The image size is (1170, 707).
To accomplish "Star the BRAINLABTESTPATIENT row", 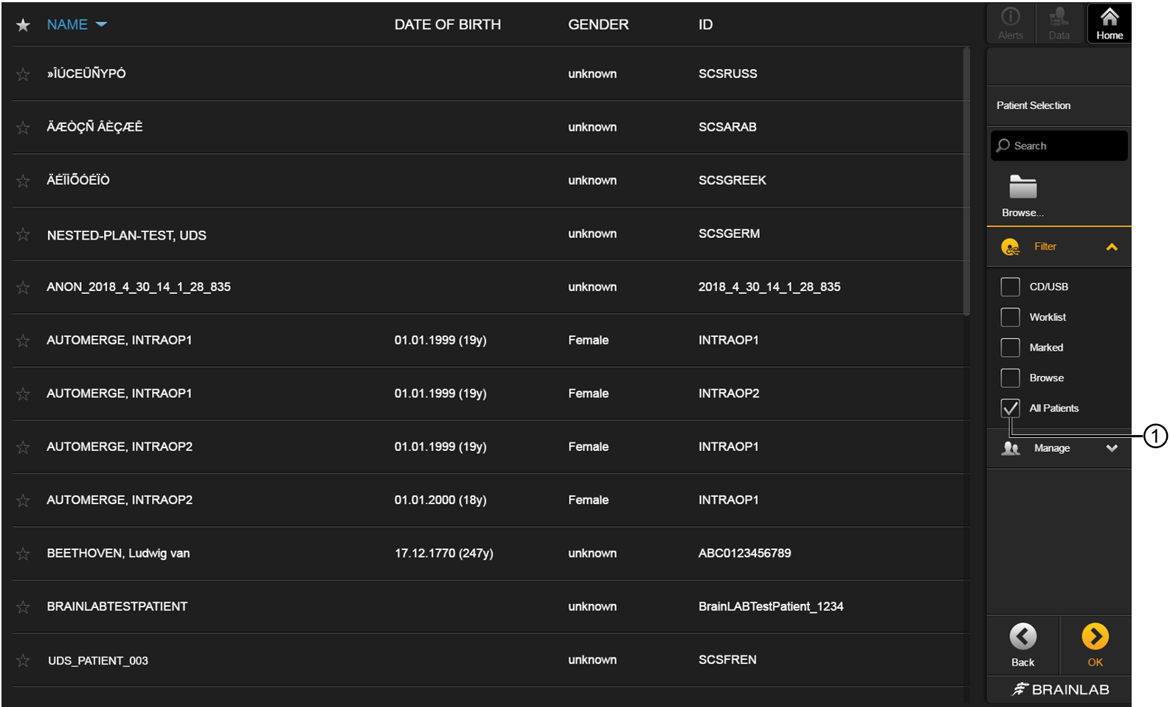I will [23, 607].
